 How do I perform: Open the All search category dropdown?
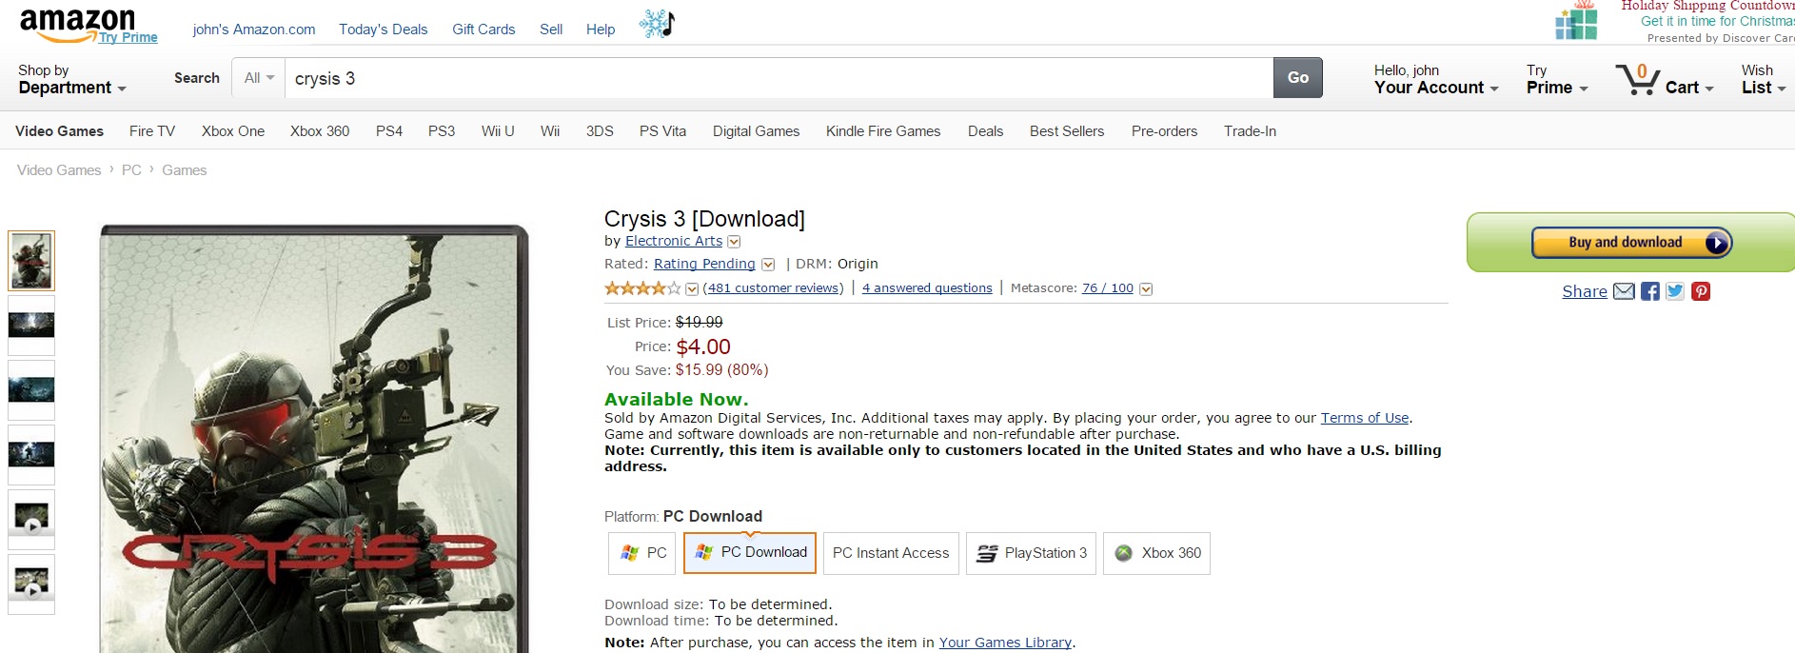[x=259, y=78]
